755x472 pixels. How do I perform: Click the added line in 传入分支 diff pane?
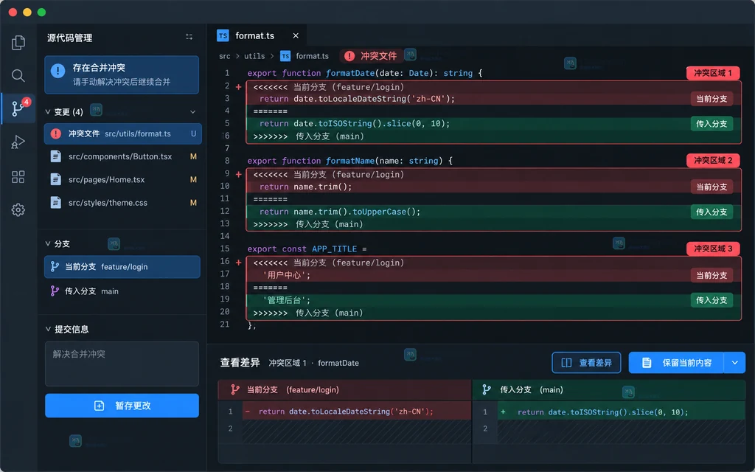pos(621,412)
